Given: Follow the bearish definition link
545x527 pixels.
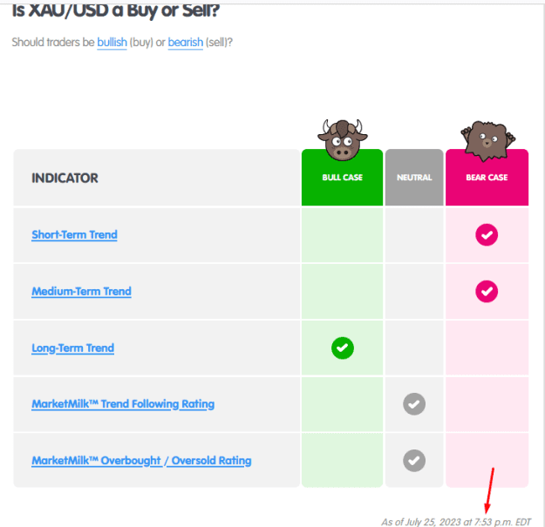Looking at the screenshot, I should coord(185,43).
